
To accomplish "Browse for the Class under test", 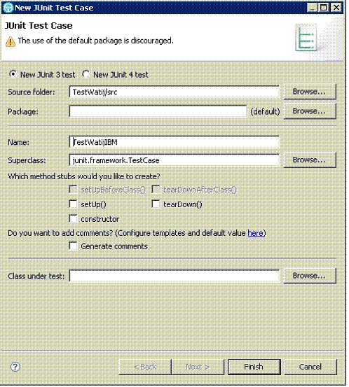I will point(310,276).
